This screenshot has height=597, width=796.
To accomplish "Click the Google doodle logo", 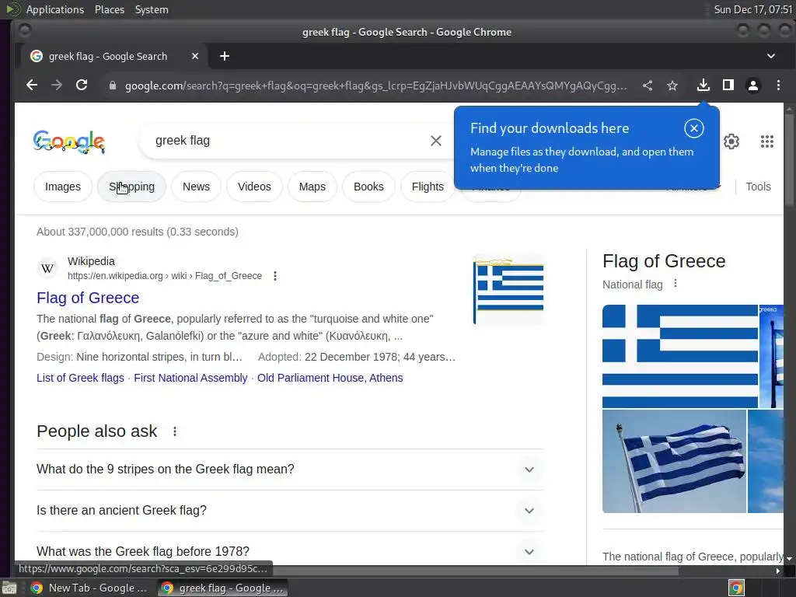I will point(69,141).
